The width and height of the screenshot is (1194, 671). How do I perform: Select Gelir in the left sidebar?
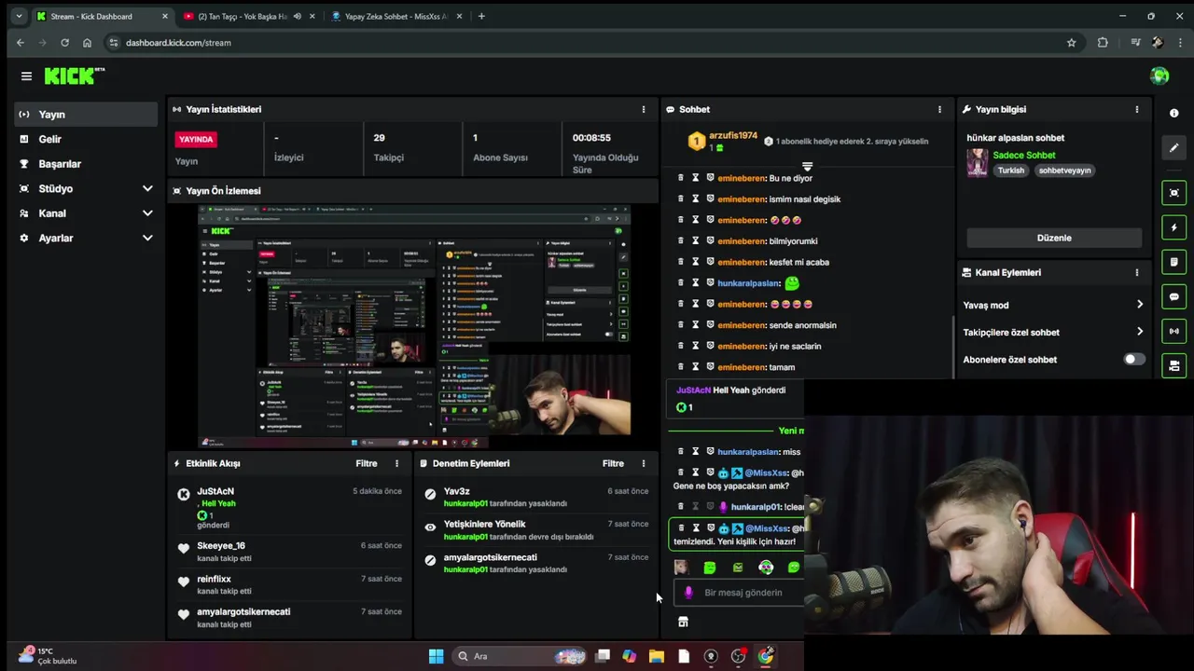tap(86, 139)
